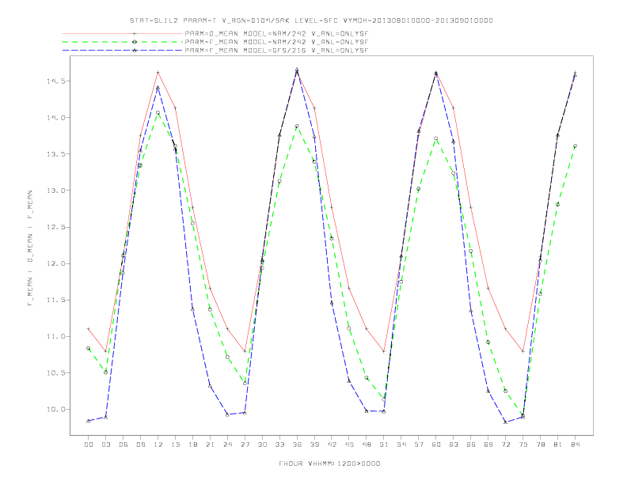Click the 24 forecast hour tick label
The image size is (627, 484).
pyautogui.click(x=227, y=444)
